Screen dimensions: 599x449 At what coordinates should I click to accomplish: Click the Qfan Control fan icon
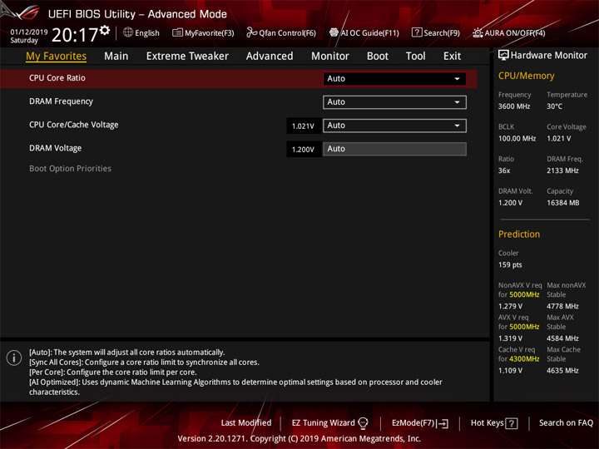(251, 32)
